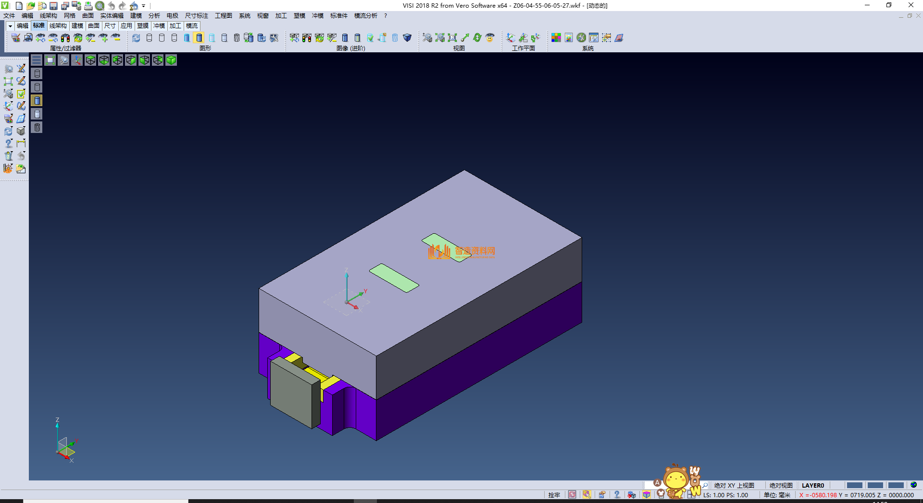Open the quick access toolbar dropdown arrow
Image resolution: width=923 pixels, height=503 pixels.
pos(143,6)
